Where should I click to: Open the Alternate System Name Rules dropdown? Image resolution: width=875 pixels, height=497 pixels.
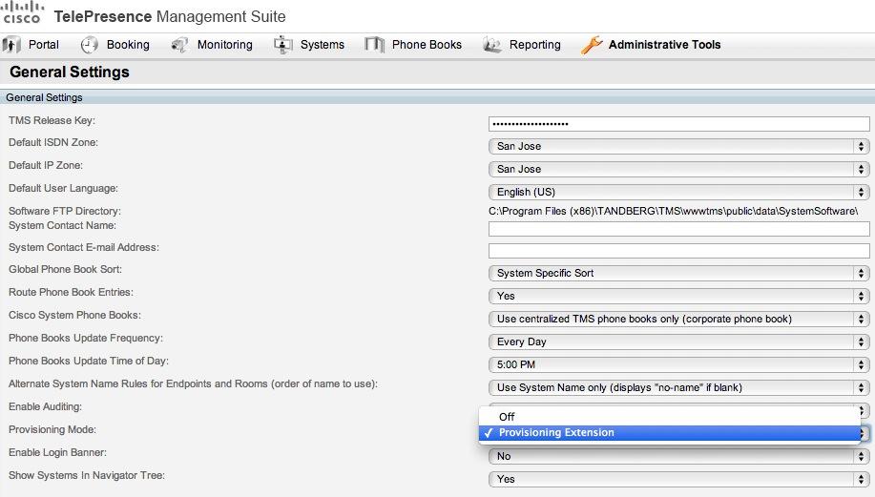click(x=678, y=387)
